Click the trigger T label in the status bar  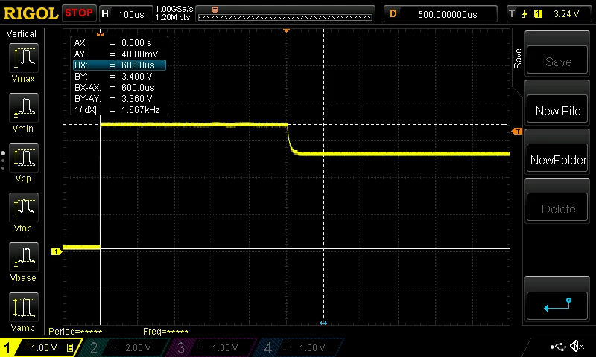click(512, 14)
